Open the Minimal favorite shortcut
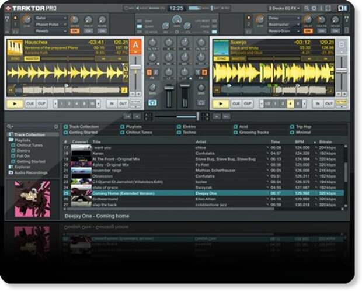This screenshot has width=362, height=291. 300,133
